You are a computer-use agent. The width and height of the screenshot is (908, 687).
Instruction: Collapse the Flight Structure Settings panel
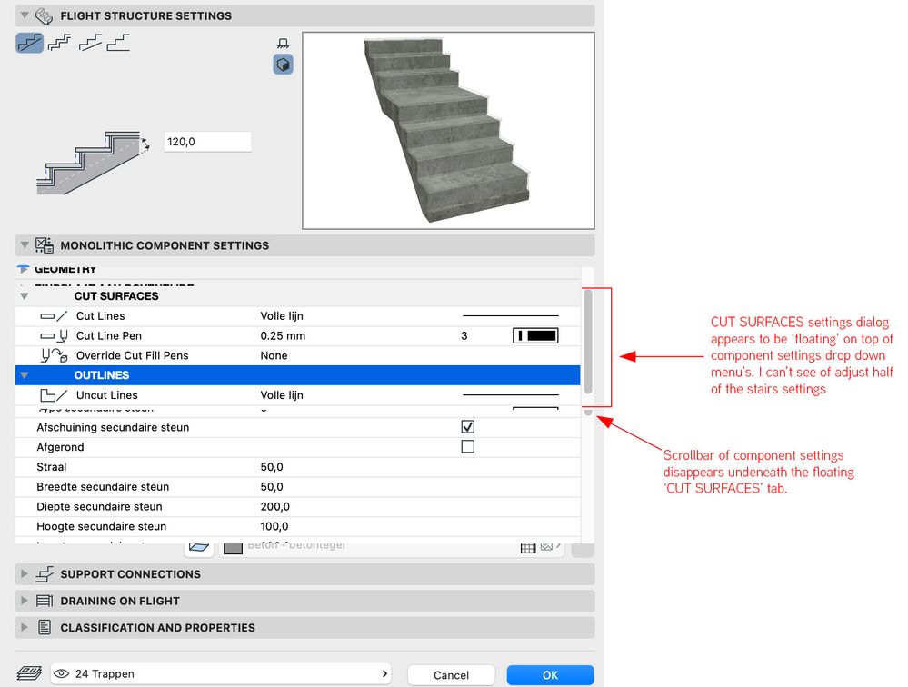pyautogui.click(x=25, y=15)
